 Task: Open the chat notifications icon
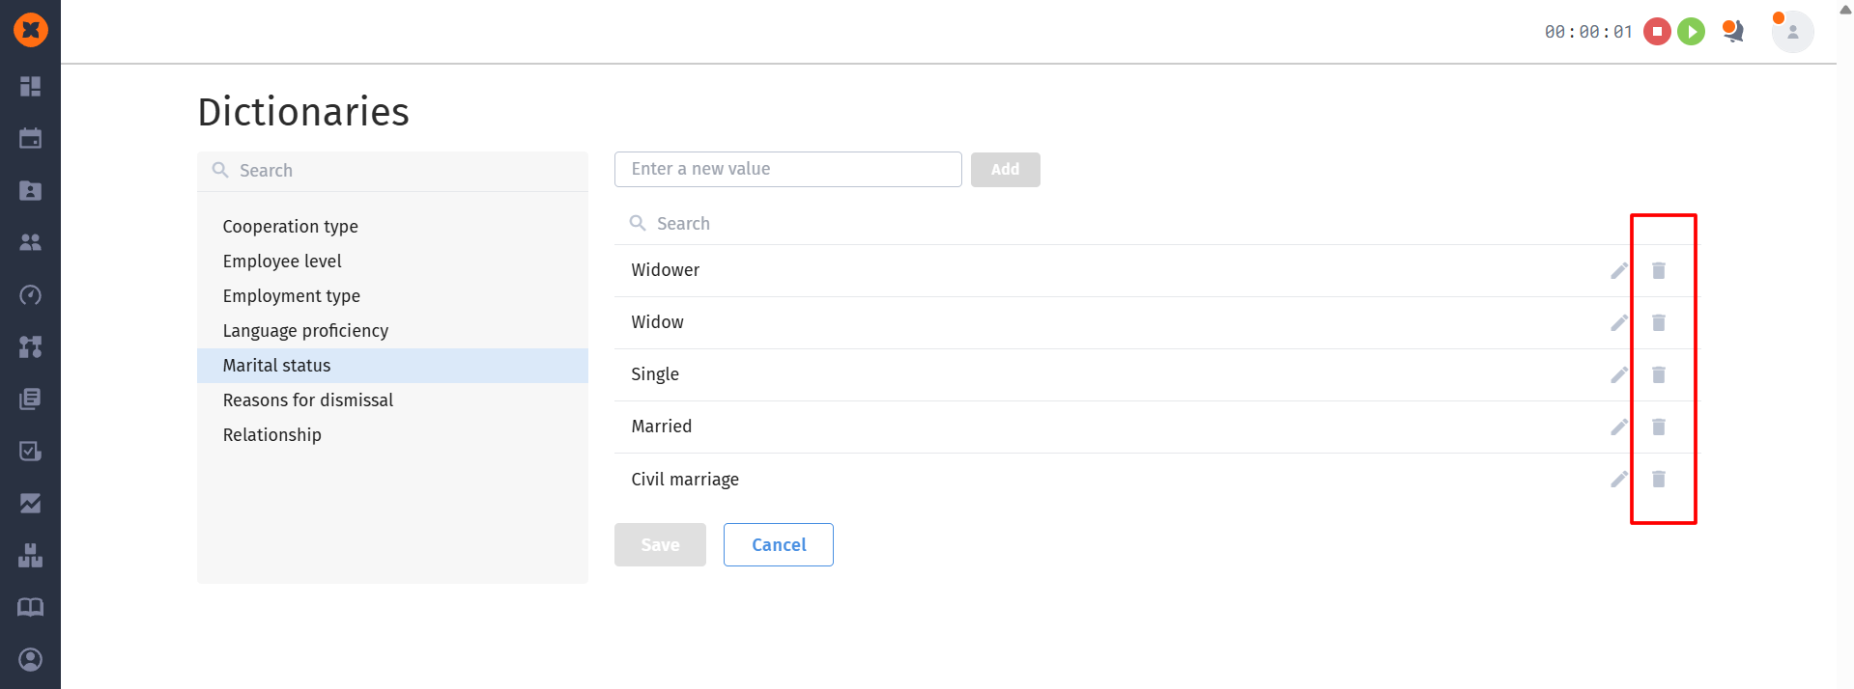(x=1733, y=32)
